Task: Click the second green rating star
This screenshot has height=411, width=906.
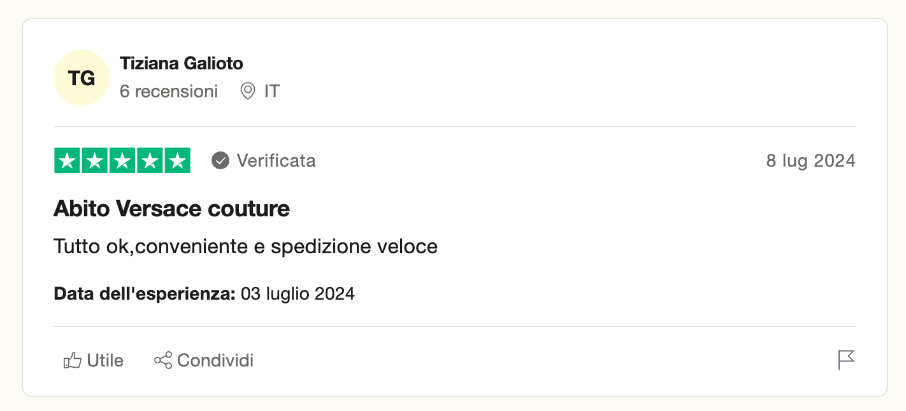Action: point(95,161)
